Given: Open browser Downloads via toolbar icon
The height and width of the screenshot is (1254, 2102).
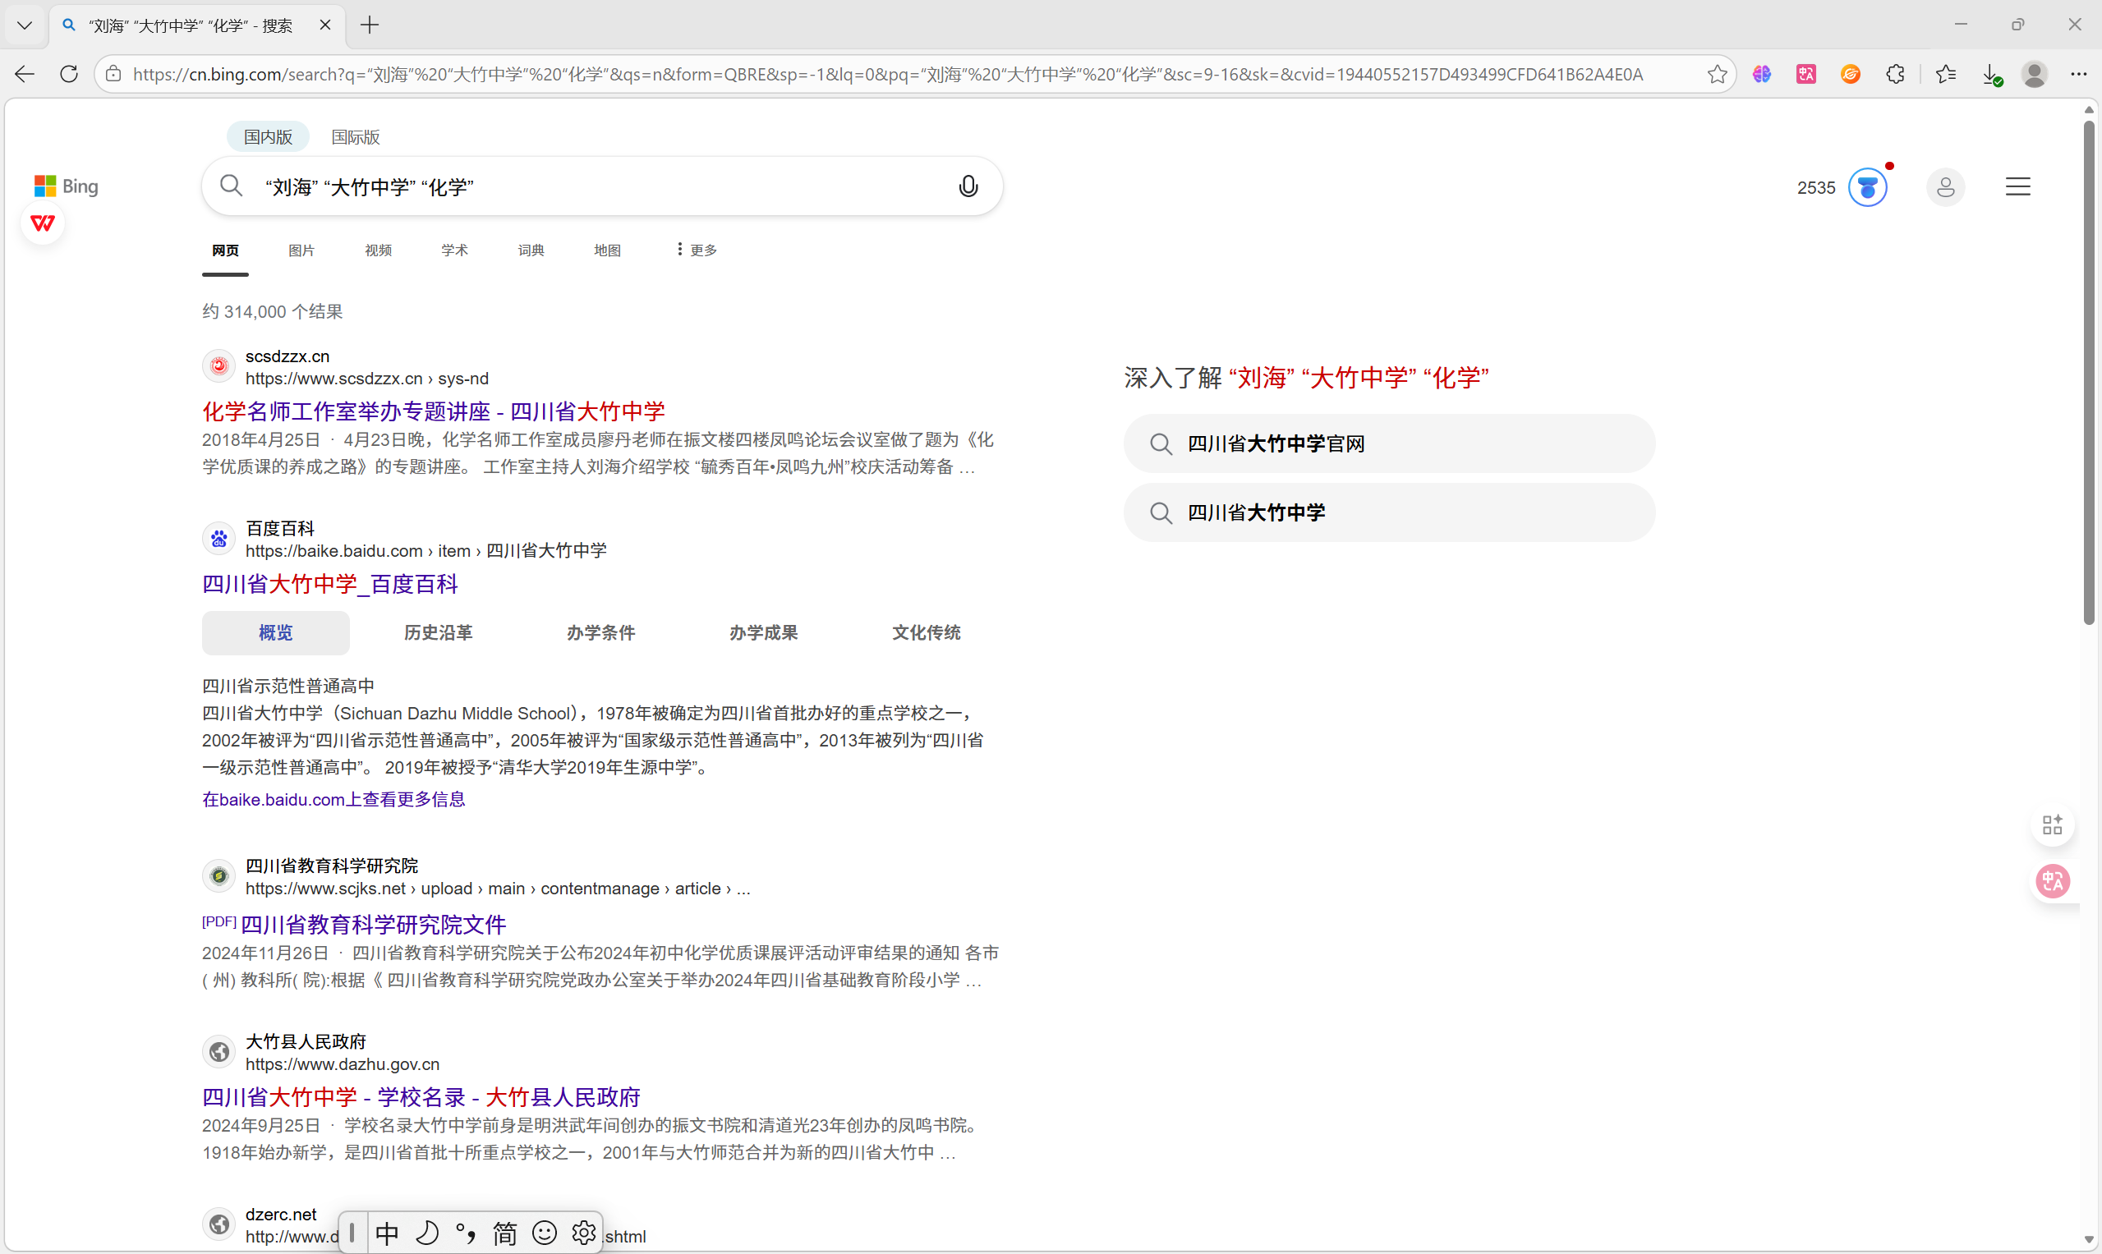Looking at the screenshot, I should pyautogui.click(x=1992, y=75).
